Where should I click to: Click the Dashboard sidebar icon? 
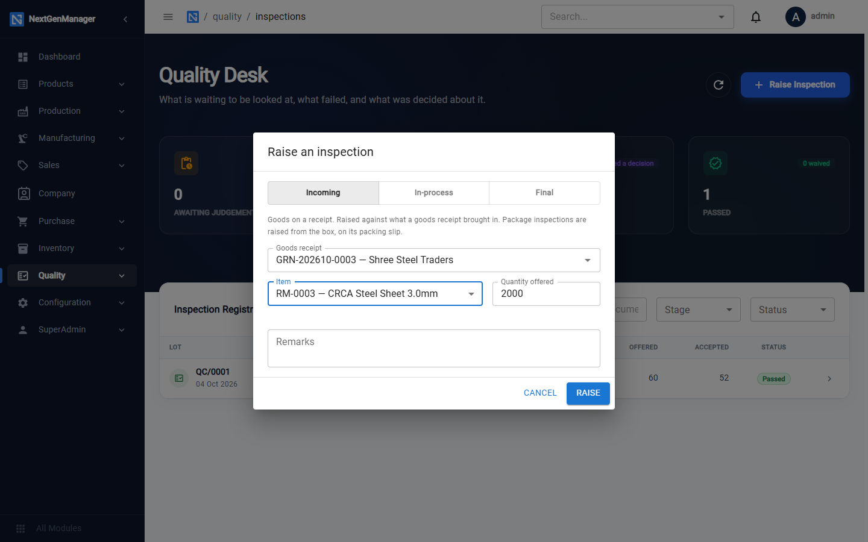(23, 57)
